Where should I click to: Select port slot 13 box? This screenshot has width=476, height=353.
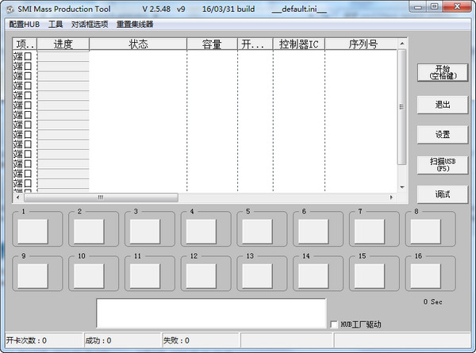pyautogui.click(x=257, y=276)
